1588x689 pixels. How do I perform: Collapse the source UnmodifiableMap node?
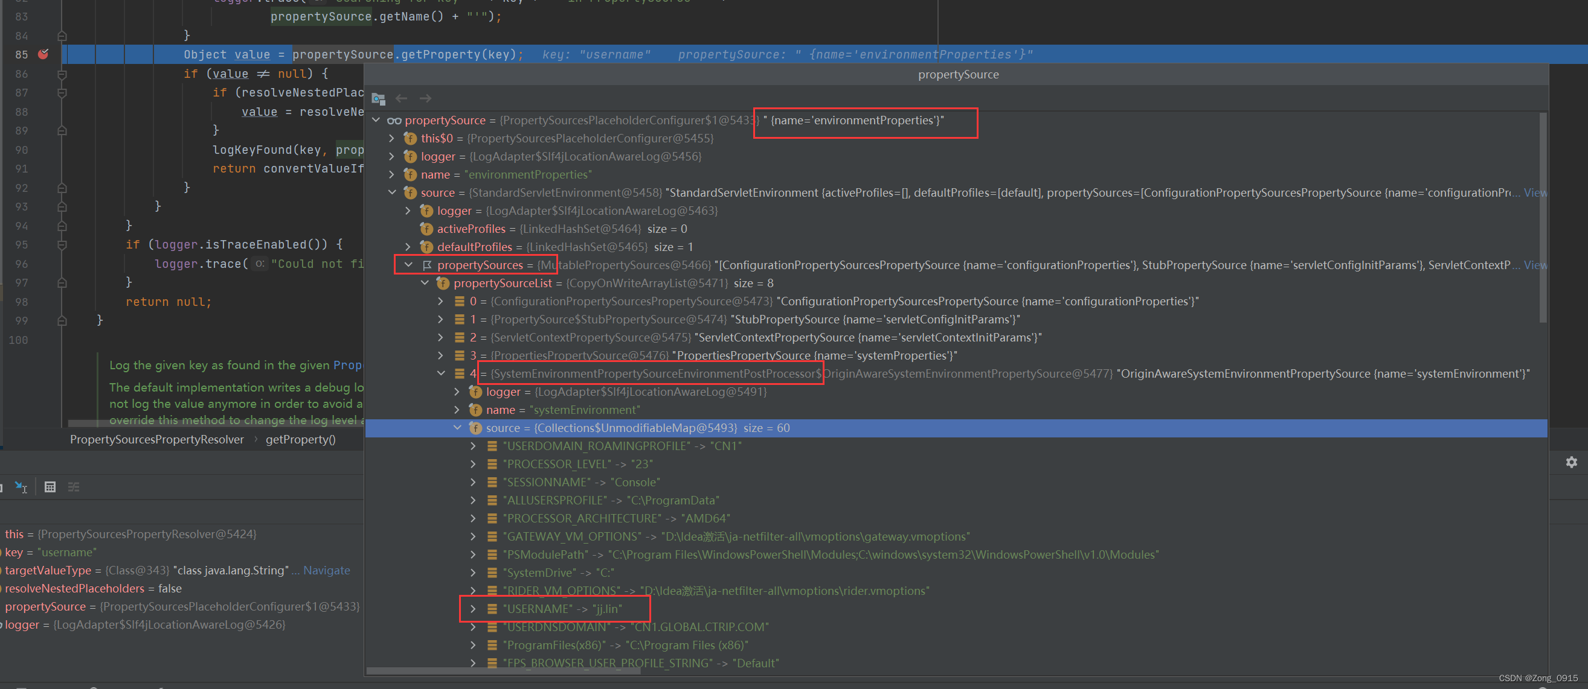457,428
